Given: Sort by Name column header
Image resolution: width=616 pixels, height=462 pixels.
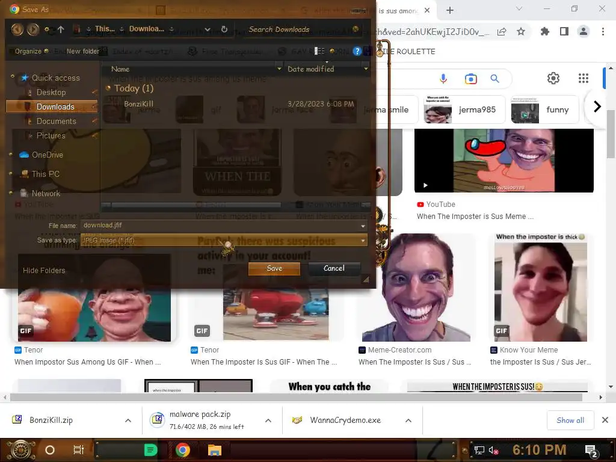Looking at the screenshot, I should pyautogui.click(x=120, y=69).
